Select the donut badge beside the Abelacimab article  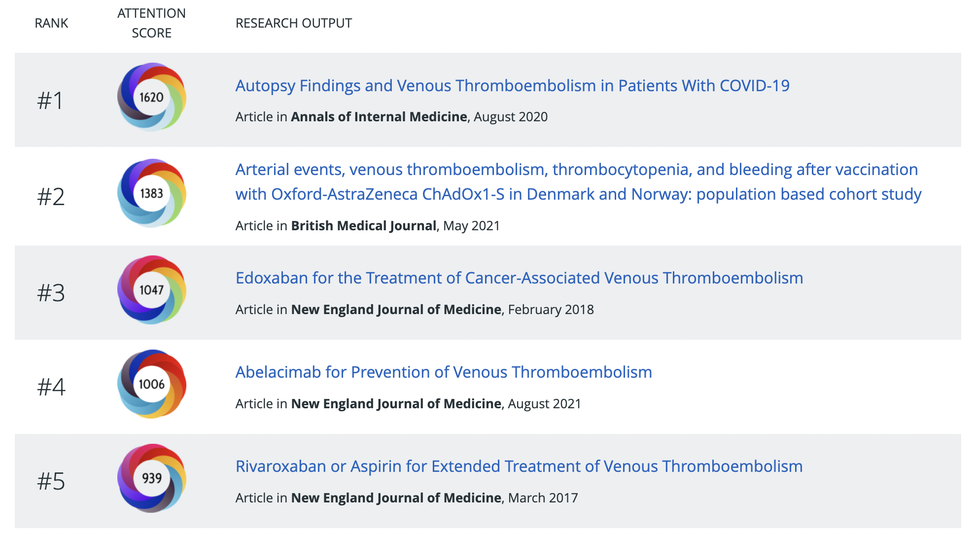151,385
